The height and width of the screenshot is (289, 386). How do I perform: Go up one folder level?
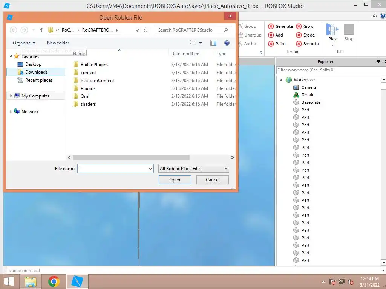coord(41,30)
